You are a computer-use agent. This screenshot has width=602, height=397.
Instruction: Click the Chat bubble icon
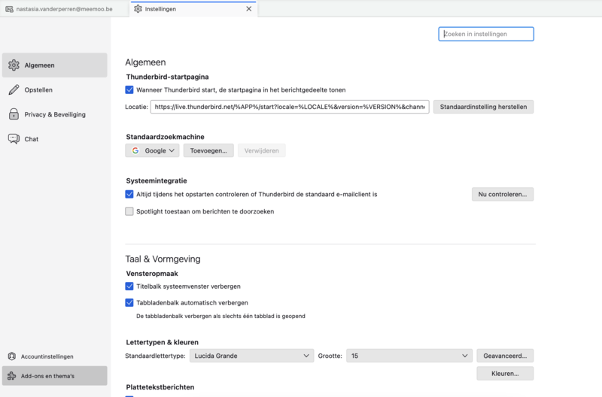(14, 139)
